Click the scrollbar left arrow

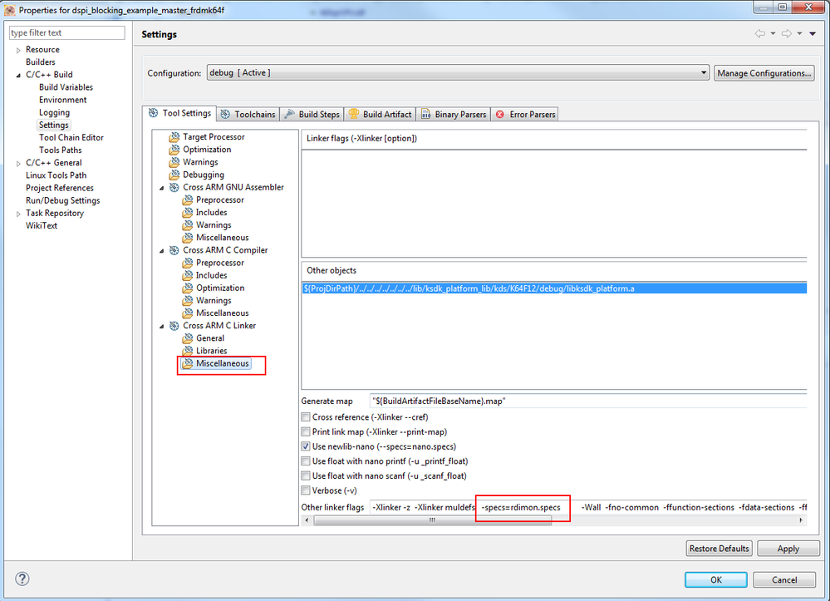(307, 520)
